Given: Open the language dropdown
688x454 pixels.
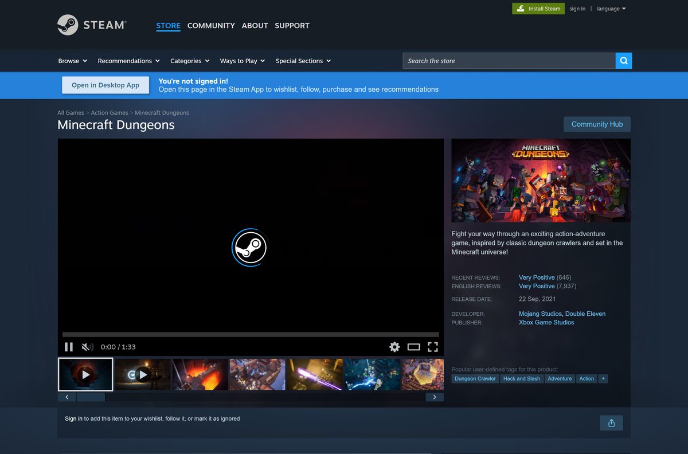Looking at the screenshot, I should (611, 9).
